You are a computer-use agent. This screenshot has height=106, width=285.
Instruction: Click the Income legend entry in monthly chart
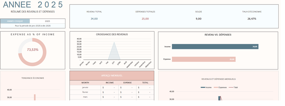(x=206, y=87)
